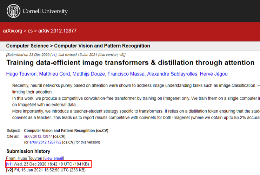This screenshot has width=260, height=175.
Task: Click the Computer Science > Computer Vision heading
Action: point(78,46)
